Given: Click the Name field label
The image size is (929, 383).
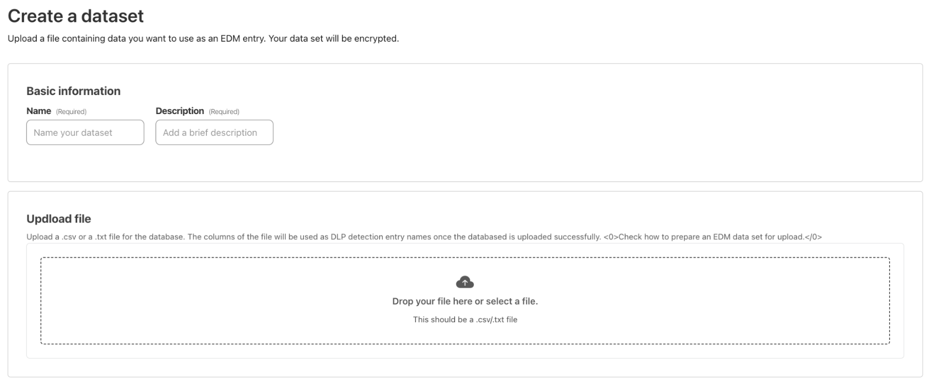Looking at the screenshot, I should point(39,111).
